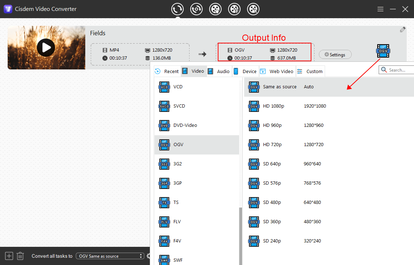Switch to the Audio tab
Screen dimensions: 414x265
tap(219, 71)
